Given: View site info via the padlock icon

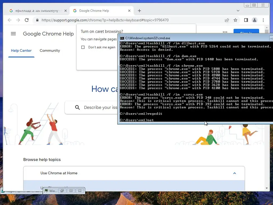Looking at the screenshot, I should 37,20.
